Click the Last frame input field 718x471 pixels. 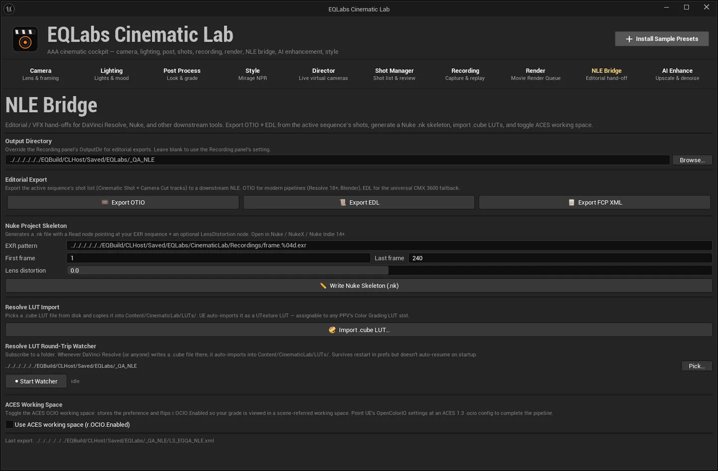coord(560,258)
